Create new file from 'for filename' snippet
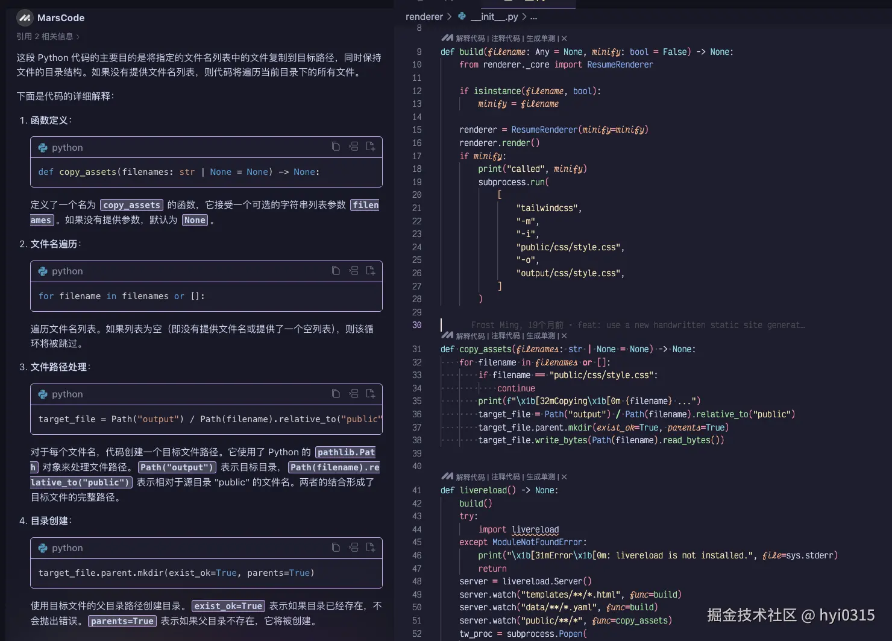The image size is (892, 641). (x=371, y=271)
